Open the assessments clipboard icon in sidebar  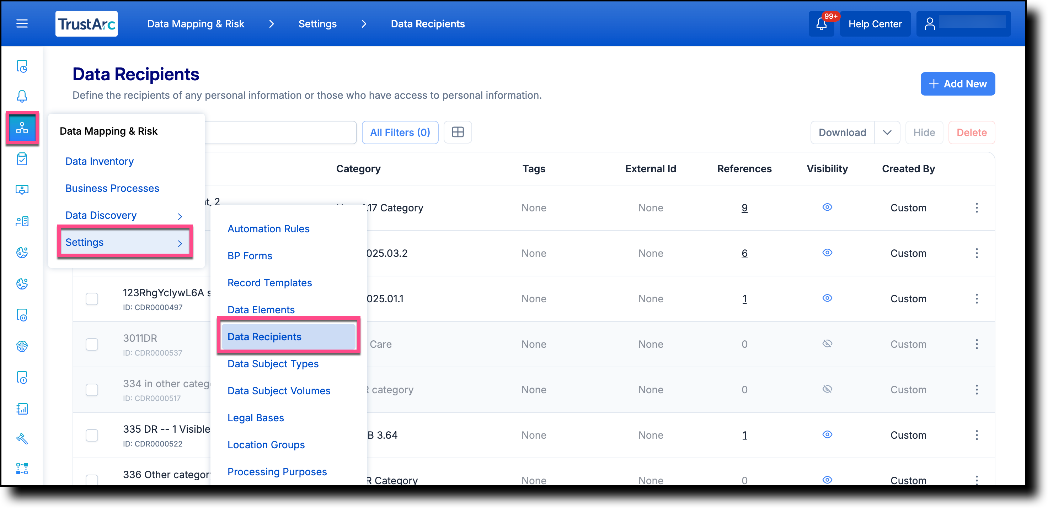pyautogui.click(x=22, y=159)
